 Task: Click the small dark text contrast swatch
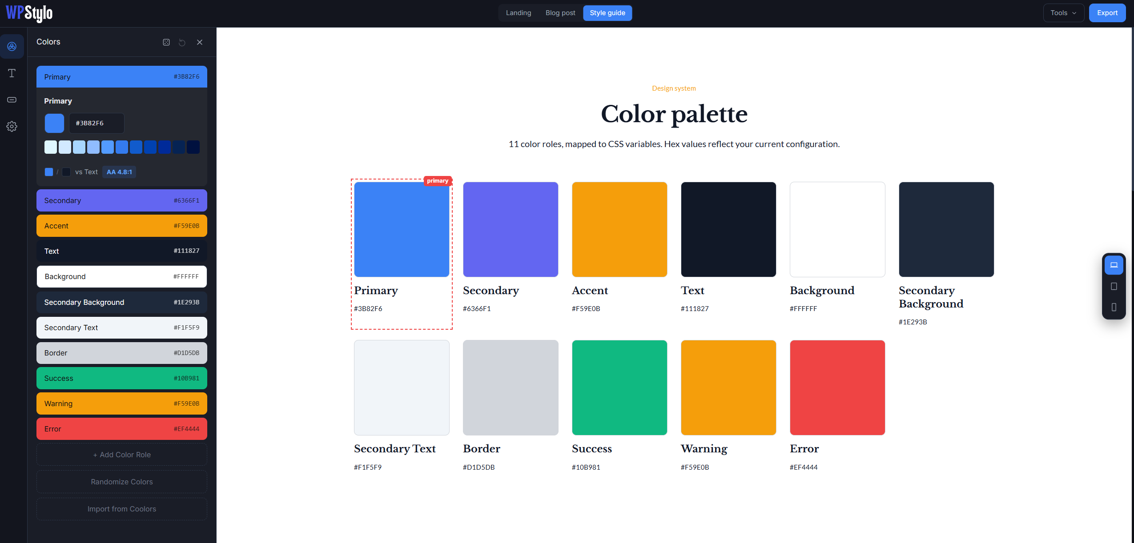coord(66,172)
